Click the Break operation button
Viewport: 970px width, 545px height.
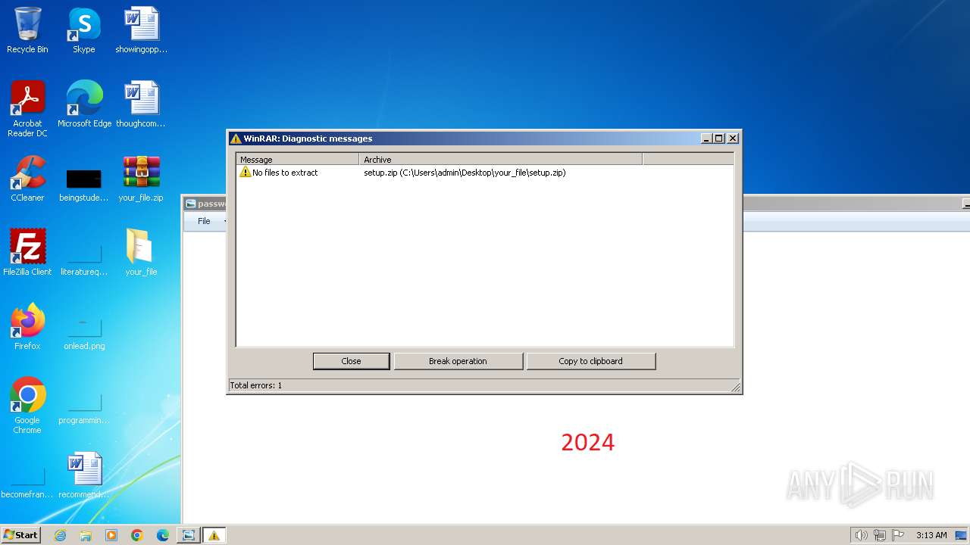click(x=458, y=361)
